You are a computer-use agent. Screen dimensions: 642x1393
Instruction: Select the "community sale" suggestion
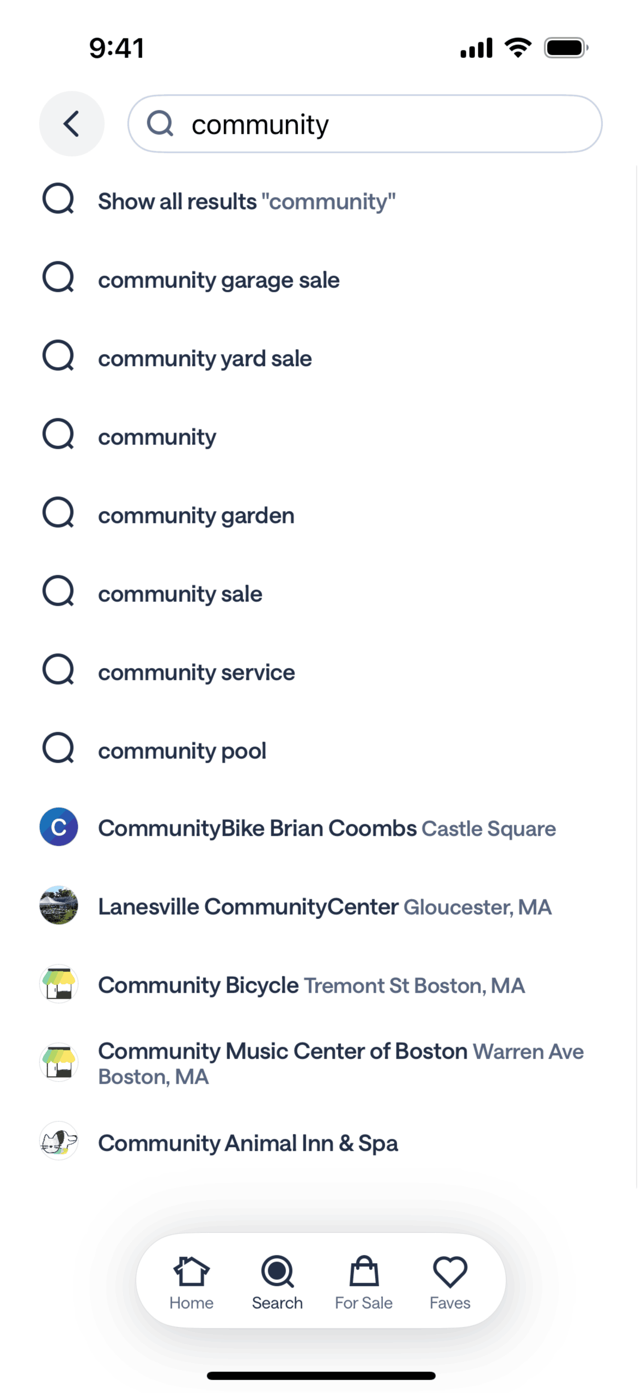pos(180,594)
